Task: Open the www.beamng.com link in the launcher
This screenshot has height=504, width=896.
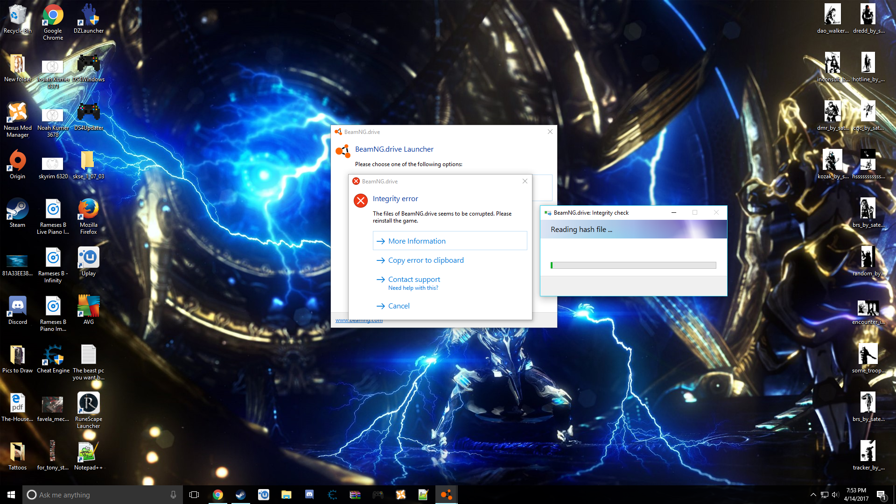Action: tap(359, 321)
